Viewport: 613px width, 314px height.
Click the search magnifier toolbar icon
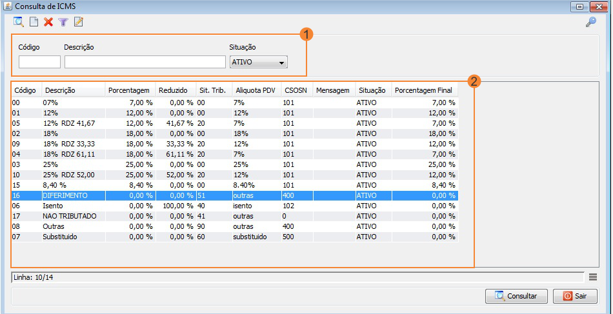click(19, 22)
